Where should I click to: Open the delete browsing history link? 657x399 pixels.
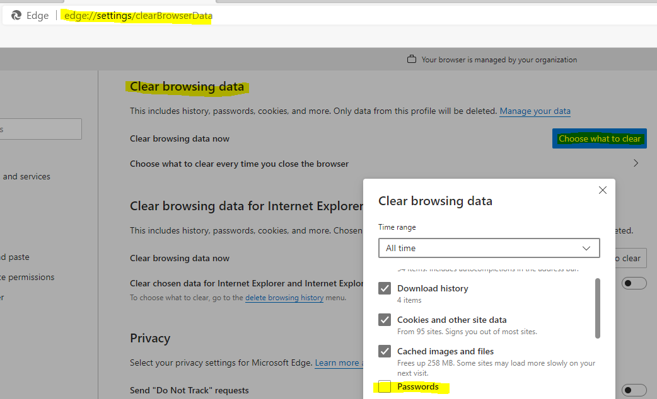click(284, 298)
